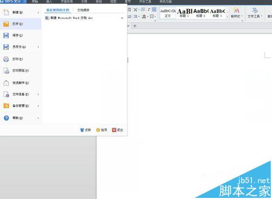
Task: Choose 帮助 in the file menu
Action: coord(21,118)
